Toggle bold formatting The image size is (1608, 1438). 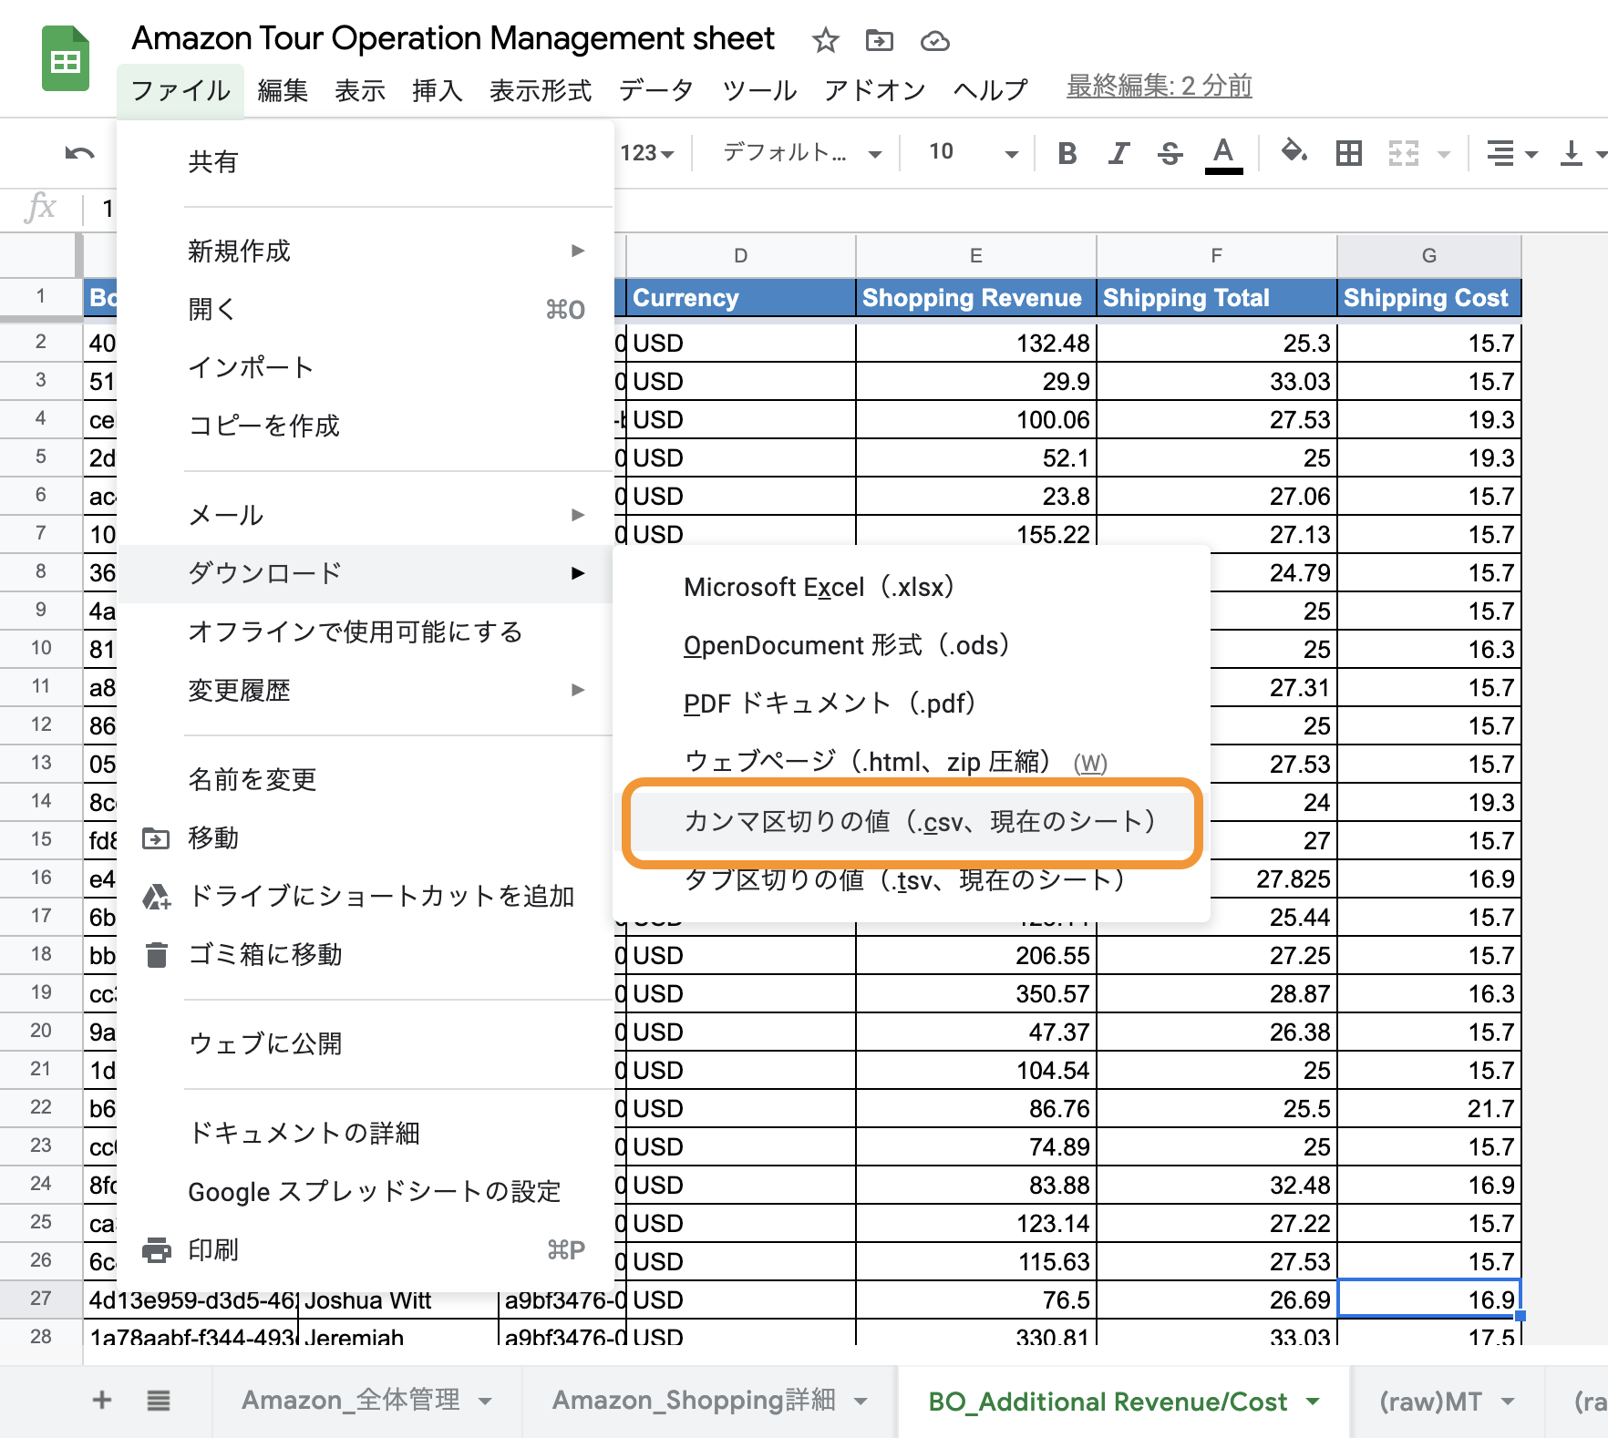pos(1067,153)
